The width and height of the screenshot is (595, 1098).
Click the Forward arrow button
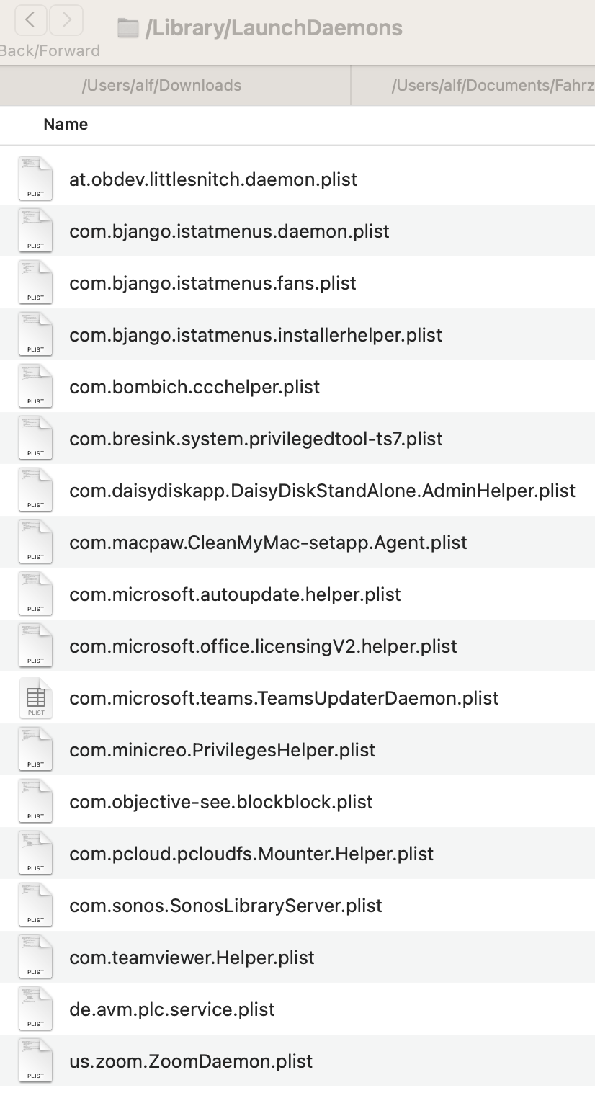[x=66, y=20]
